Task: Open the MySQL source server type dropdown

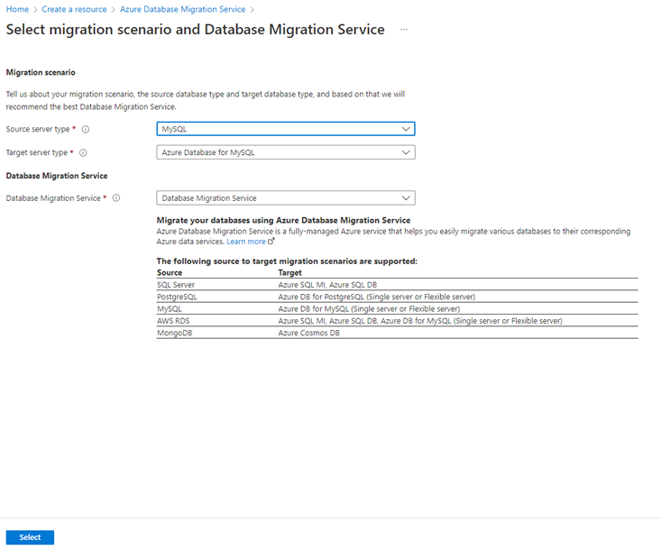Action: [286, 129]
